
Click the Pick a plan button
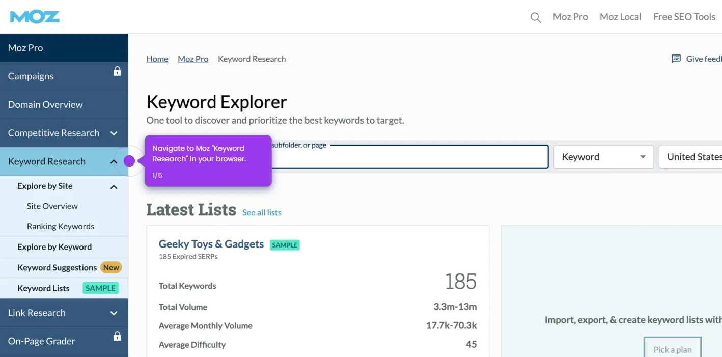coord(673,349)
